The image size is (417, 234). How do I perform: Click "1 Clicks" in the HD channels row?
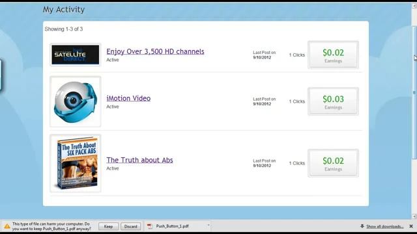point(297,55)
